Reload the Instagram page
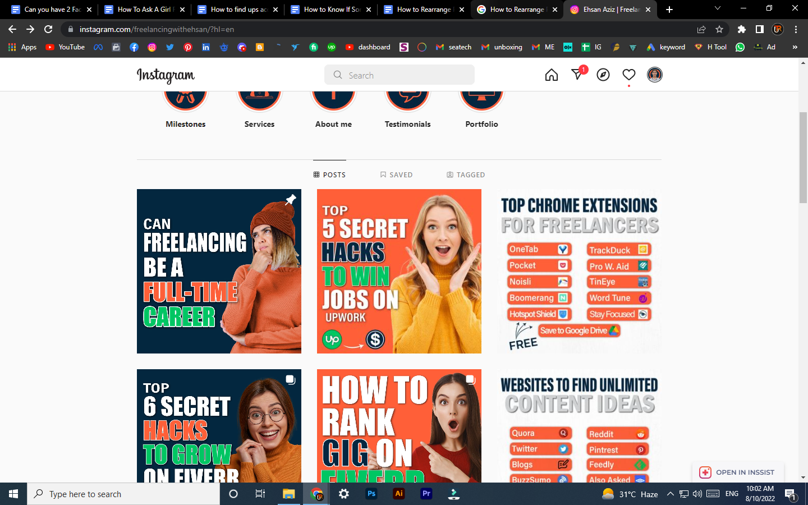Image resolution: width=808 pixels, height=505 pixels. [48, 29]
